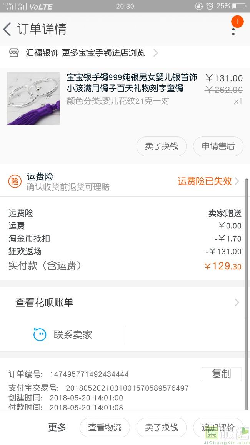
Task: Open 查看花呗账单 chevron
Action: click(x=237, y=302)
